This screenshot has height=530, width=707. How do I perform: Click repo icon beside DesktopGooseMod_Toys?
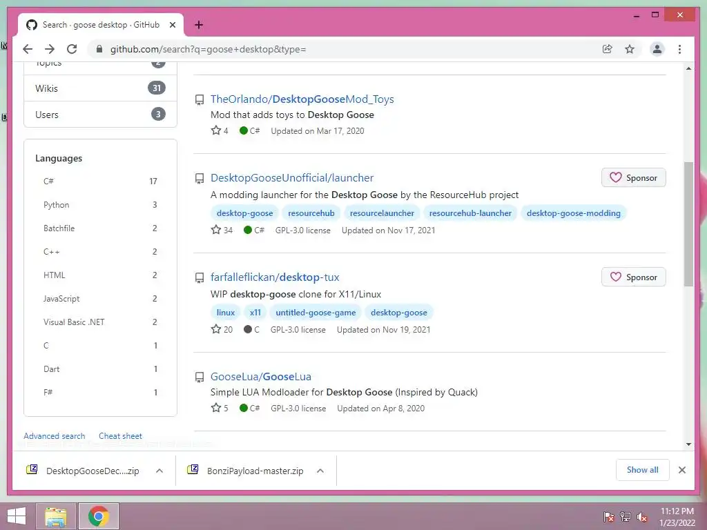click(200, 99)
